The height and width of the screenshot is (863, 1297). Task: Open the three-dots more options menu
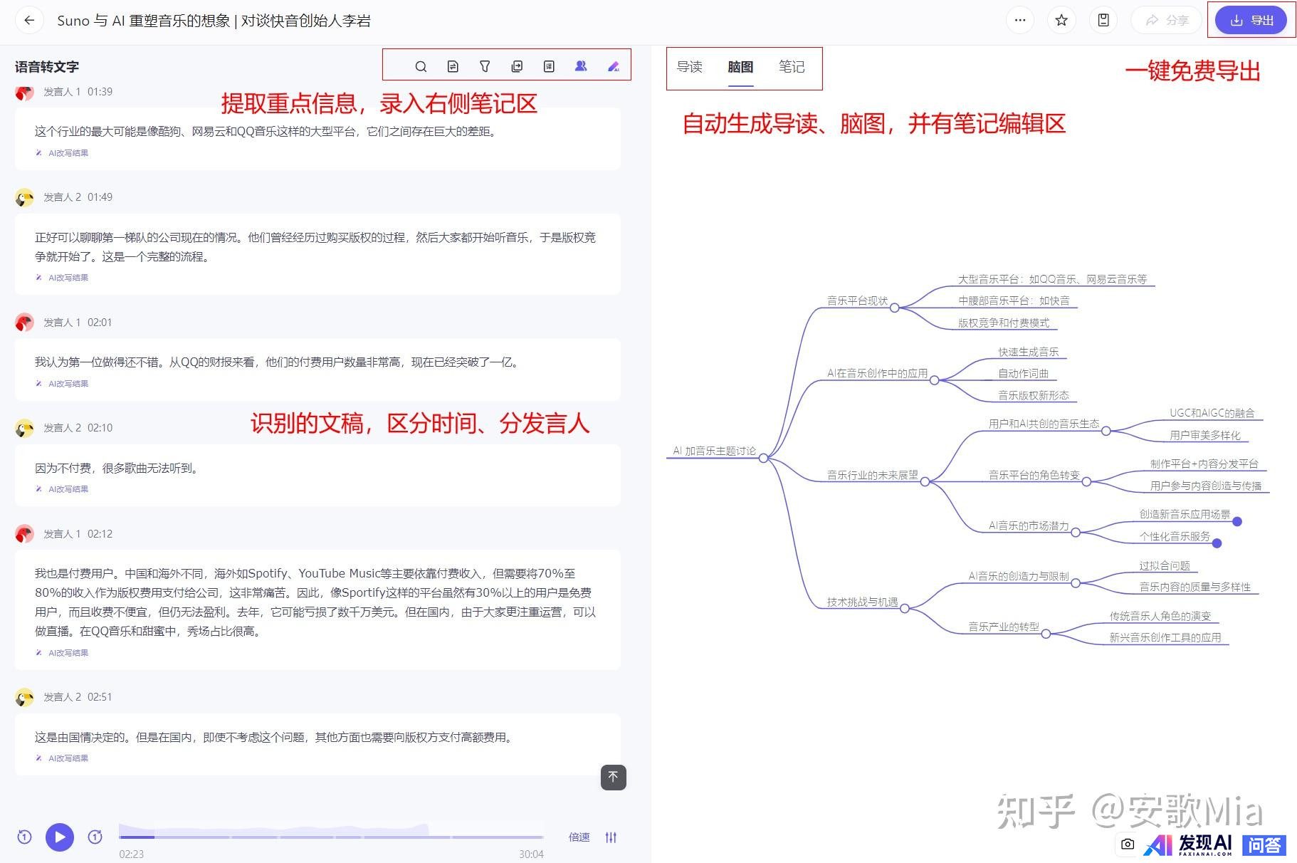[1020, 20]
